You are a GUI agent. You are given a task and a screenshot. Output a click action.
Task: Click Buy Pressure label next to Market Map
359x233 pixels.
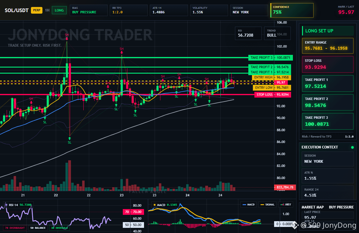341,207
